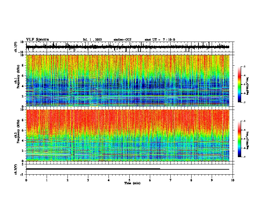
Task: Select the ch.3(V) axis label
Action: 16,169
